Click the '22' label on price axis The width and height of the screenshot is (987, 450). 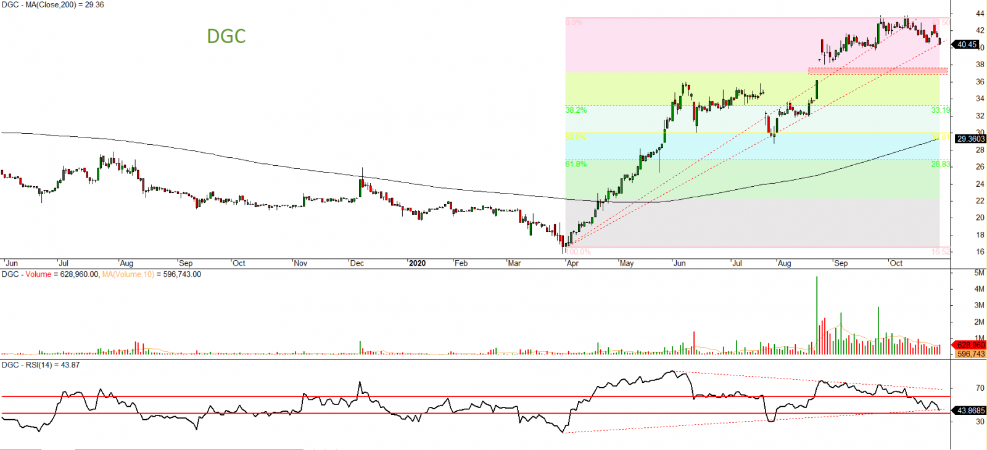[x=980, y=201]
